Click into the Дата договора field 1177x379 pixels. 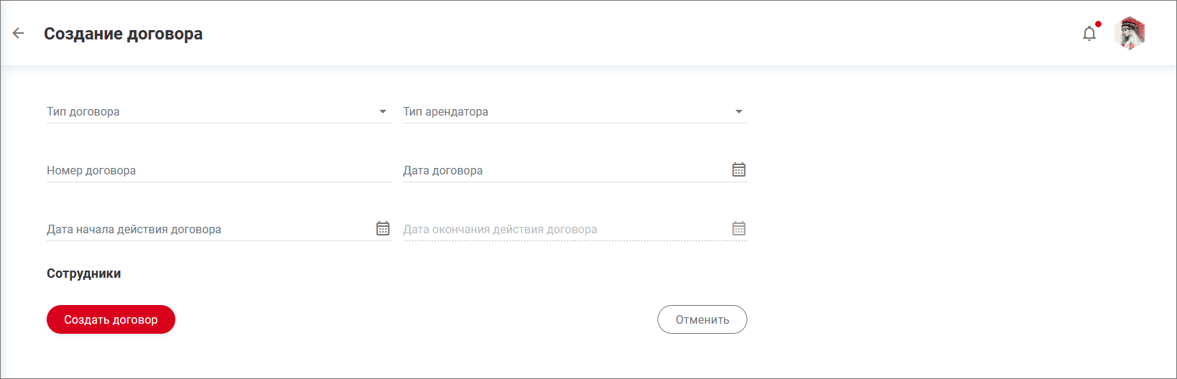click(564, 171)
